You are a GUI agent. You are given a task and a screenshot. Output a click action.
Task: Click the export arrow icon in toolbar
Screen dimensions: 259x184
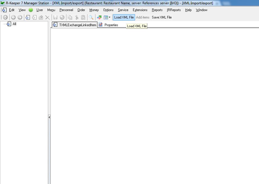coord(41,17)
